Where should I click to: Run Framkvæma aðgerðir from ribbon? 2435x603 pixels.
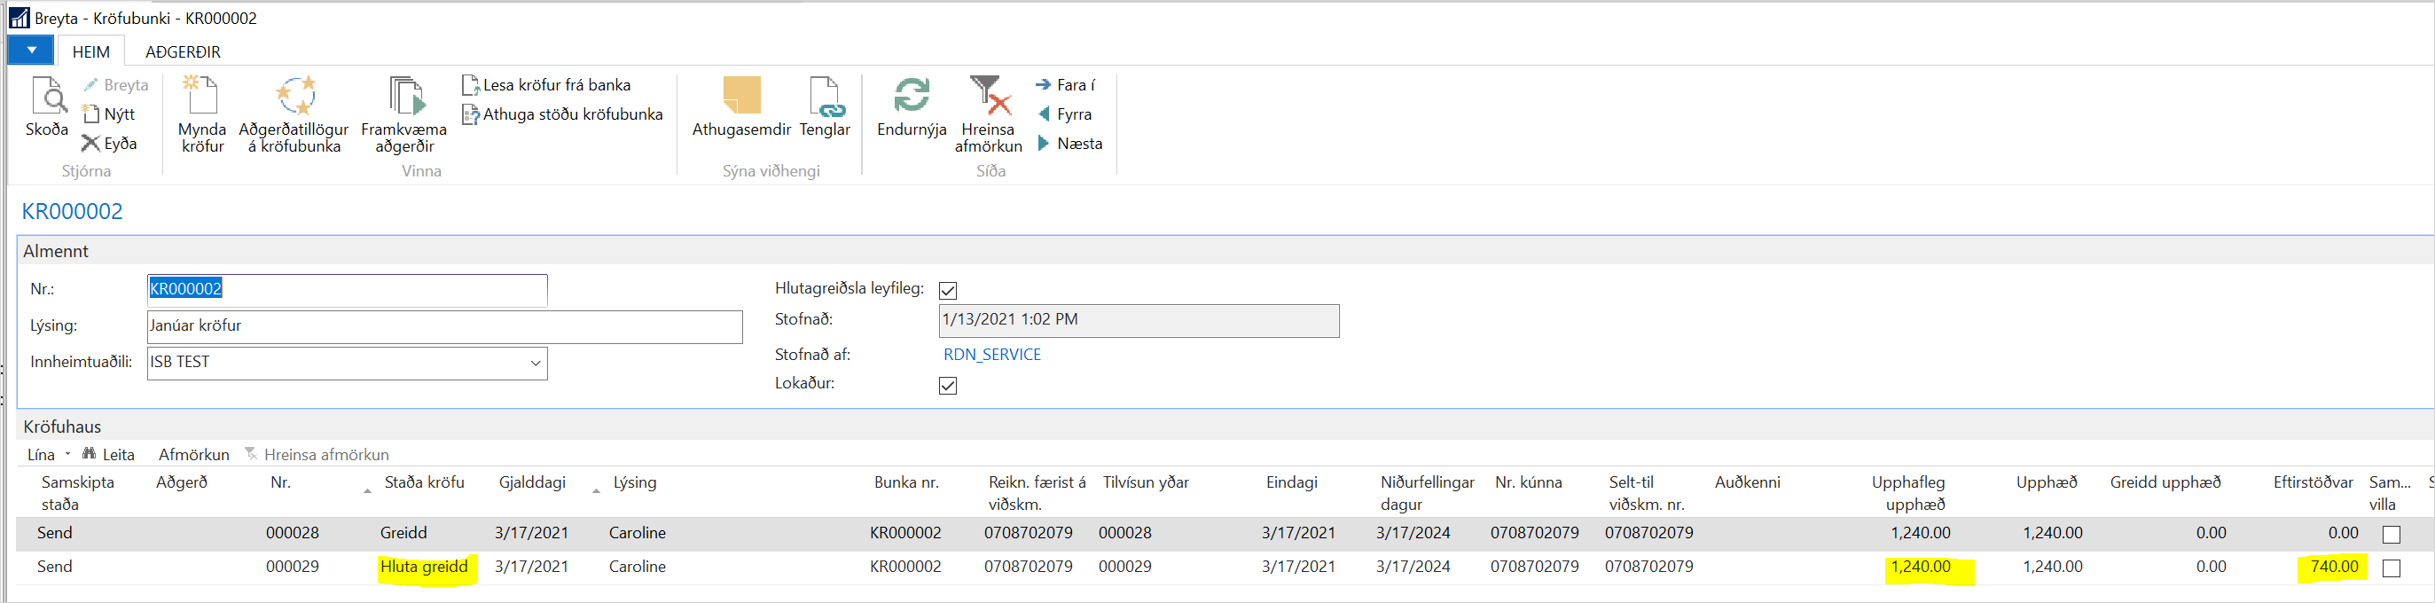point(404,98)
